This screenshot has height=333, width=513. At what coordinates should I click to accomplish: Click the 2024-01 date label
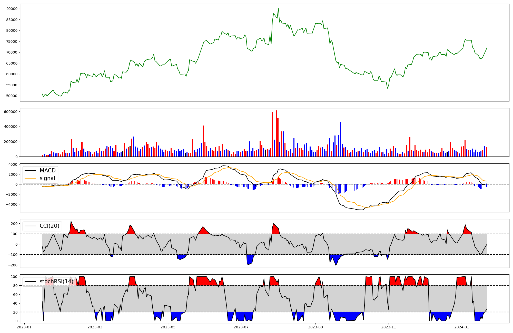[462, 327]
